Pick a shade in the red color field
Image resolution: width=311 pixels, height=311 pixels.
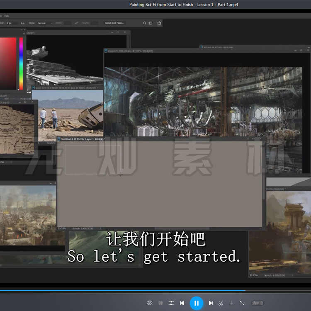8,63
